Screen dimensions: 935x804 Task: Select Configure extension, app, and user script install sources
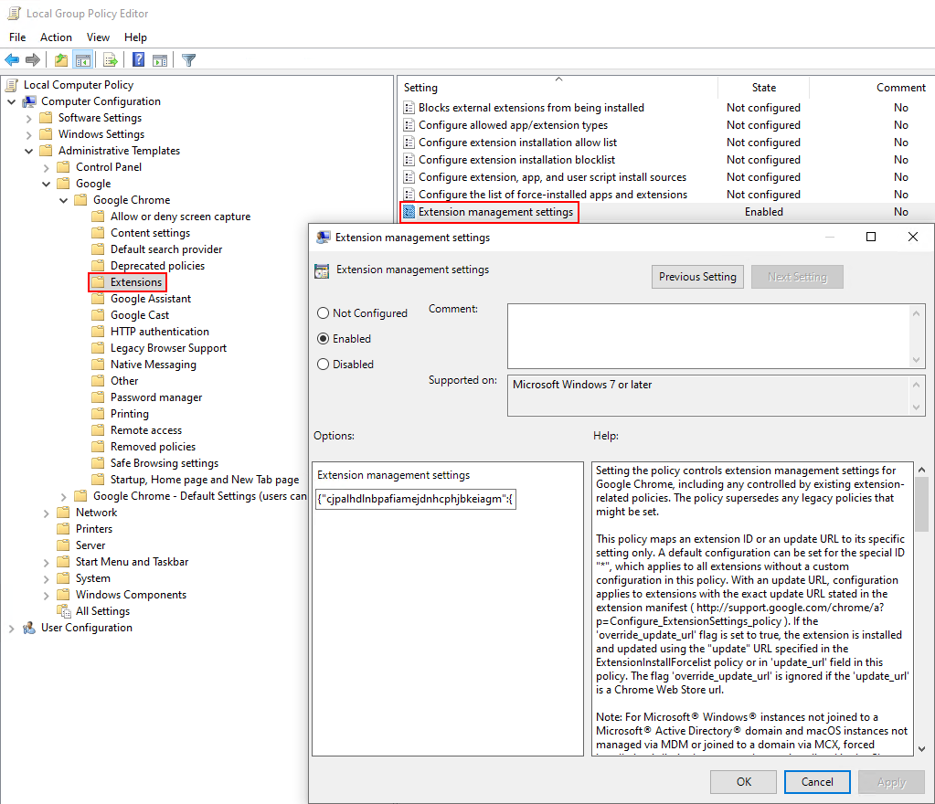tap(552, 177)
